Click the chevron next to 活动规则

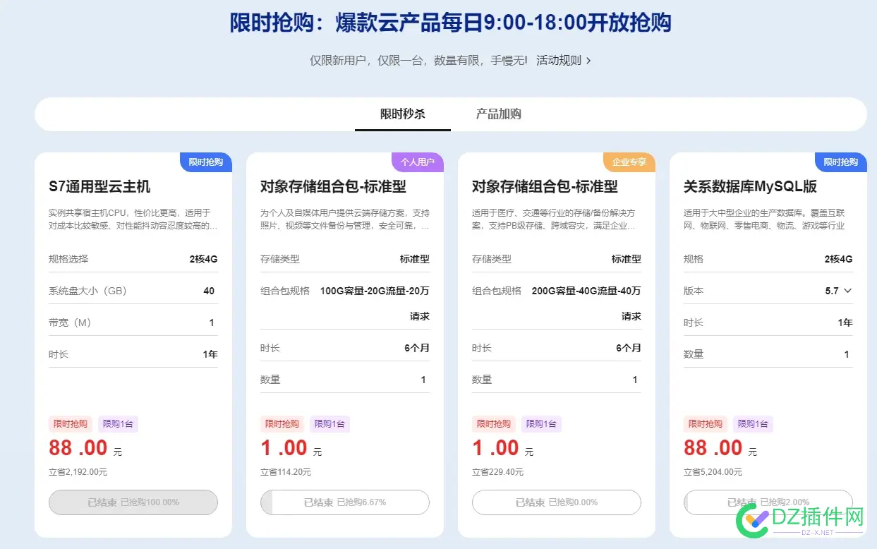tap(588, 61)
